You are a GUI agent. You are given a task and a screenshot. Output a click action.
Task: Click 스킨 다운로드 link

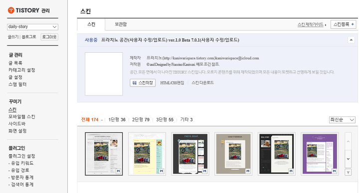[x=202, y=83]
